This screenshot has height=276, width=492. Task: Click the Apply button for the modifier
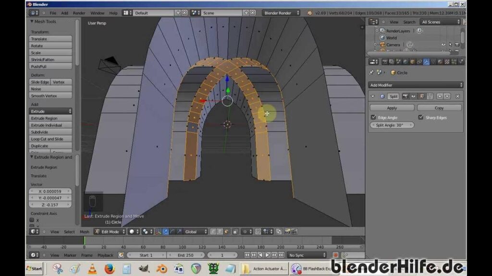392,108
